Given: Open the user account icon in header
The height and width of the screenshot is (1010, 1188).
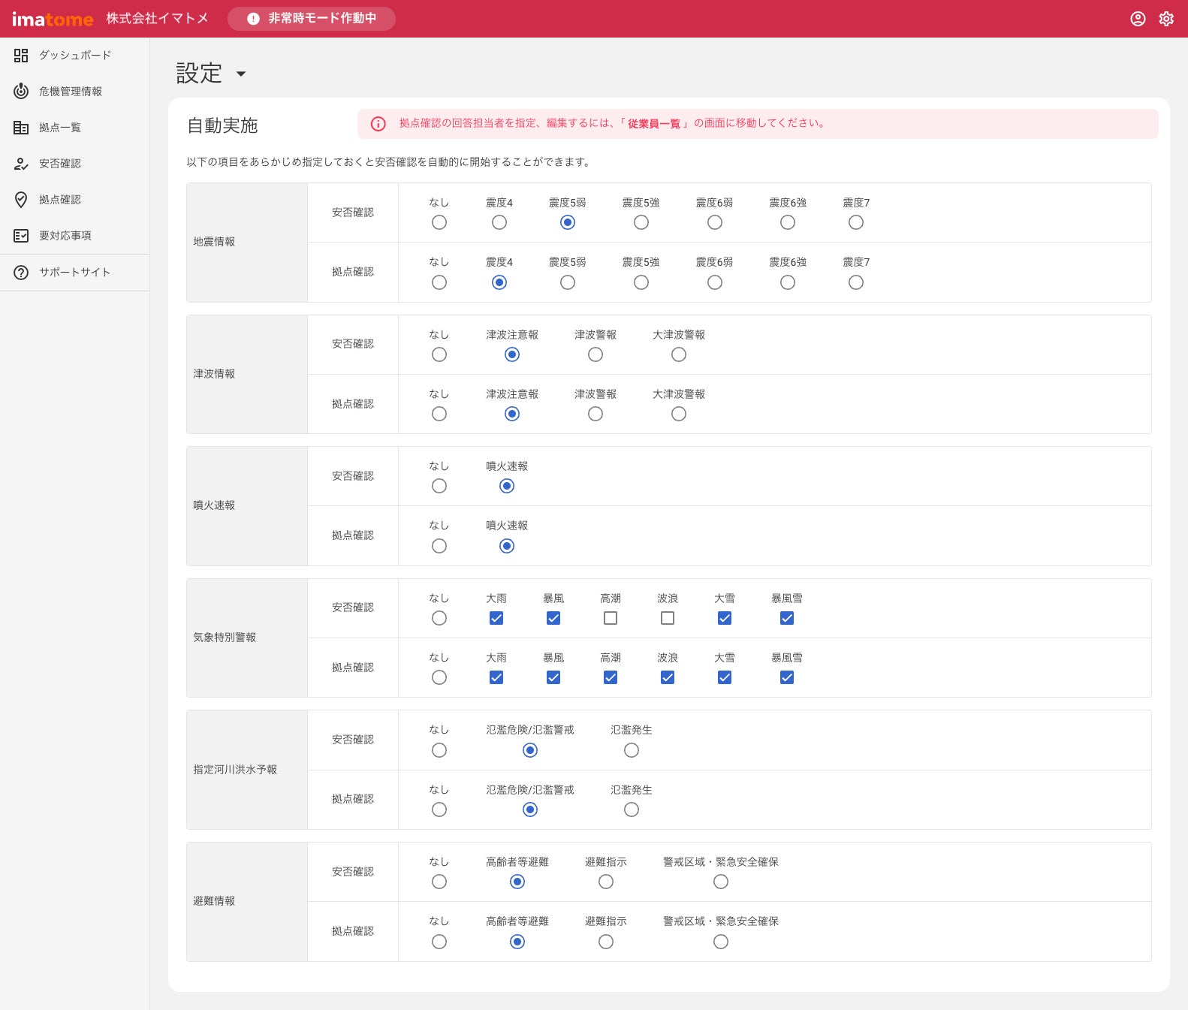Looking at the screenshot, I should [1138, 19].
